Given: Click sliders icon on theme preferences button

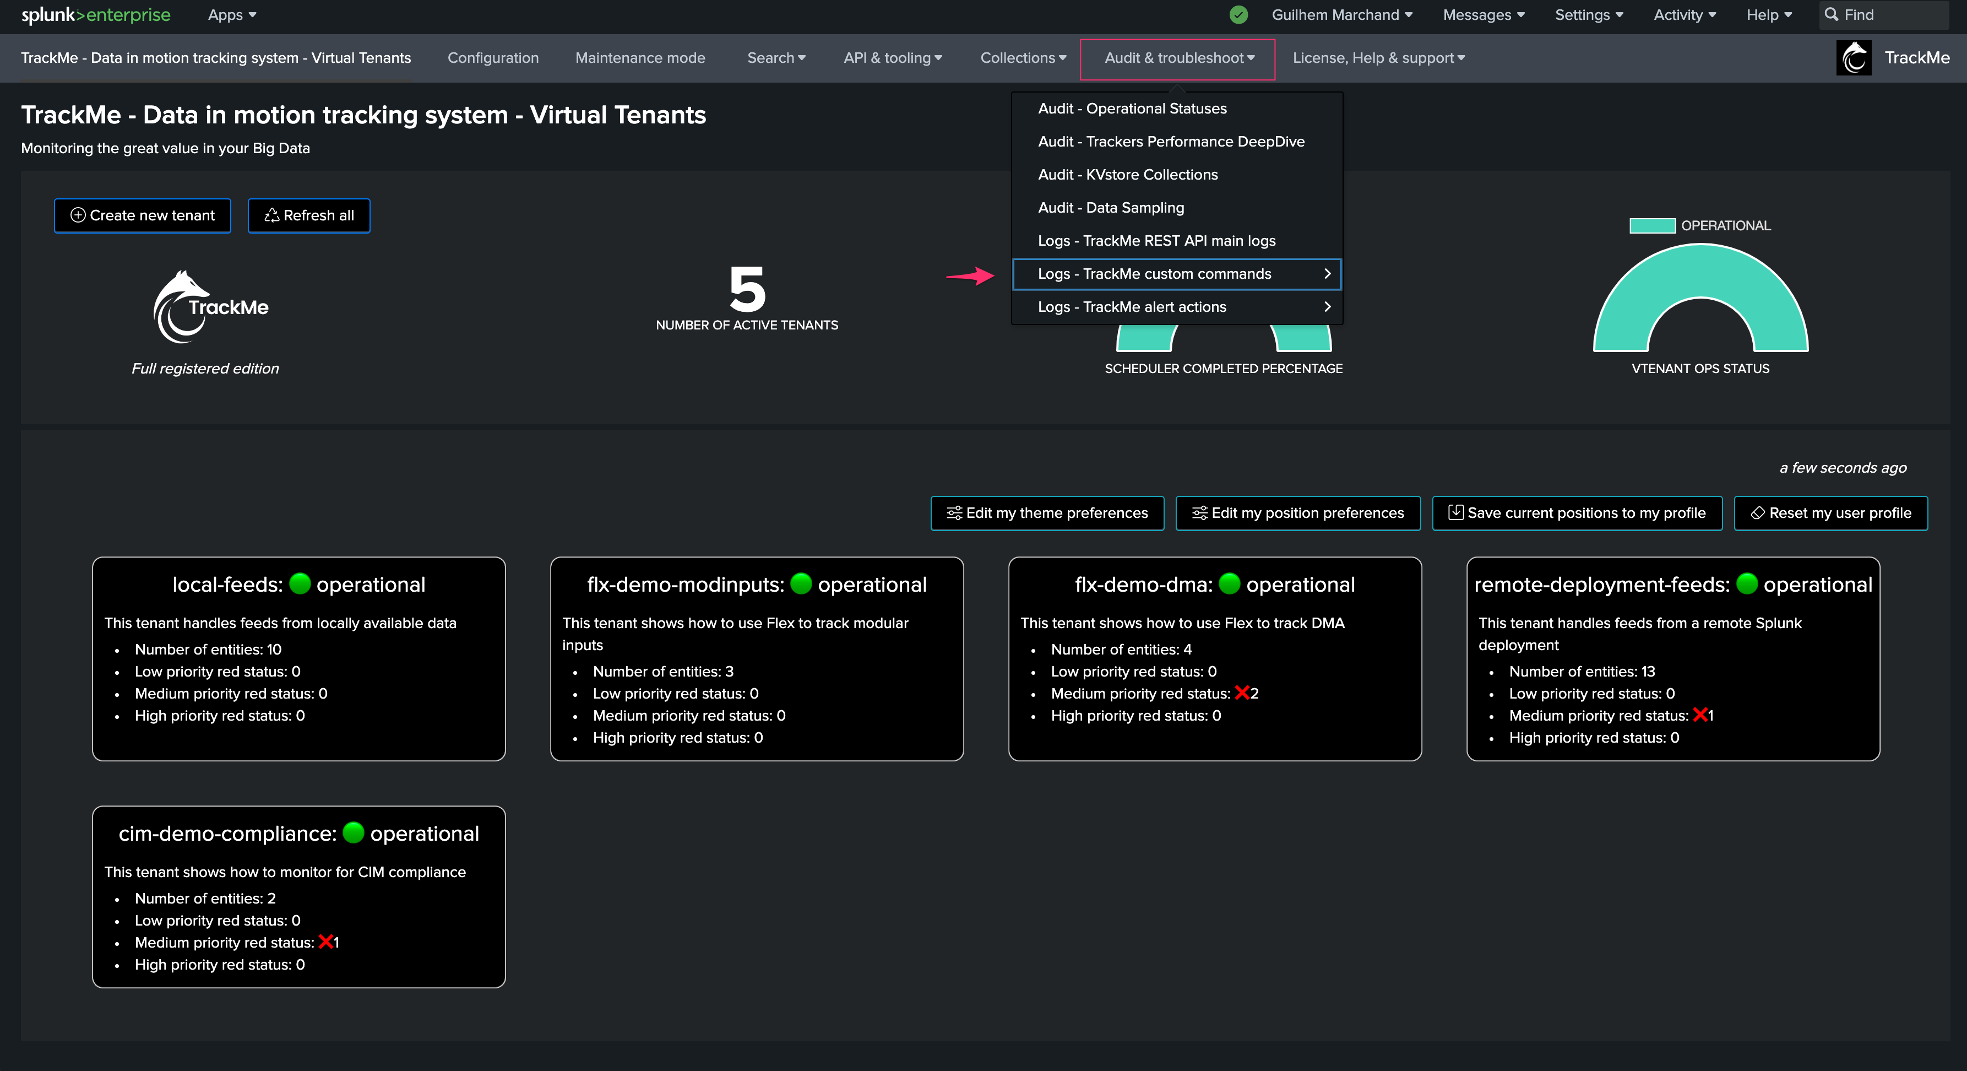Looking at the screenshot, I should click(x=954, y=513).
